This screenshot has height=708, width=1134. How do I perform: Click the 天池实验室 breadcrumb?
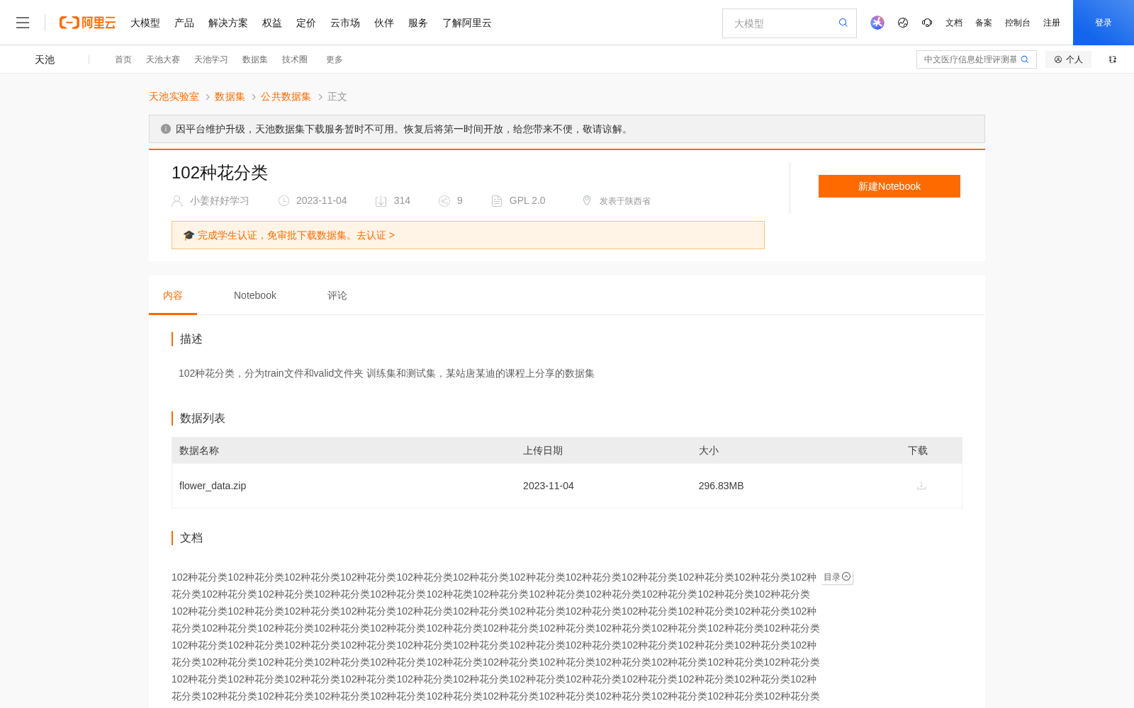coord(174,96)
